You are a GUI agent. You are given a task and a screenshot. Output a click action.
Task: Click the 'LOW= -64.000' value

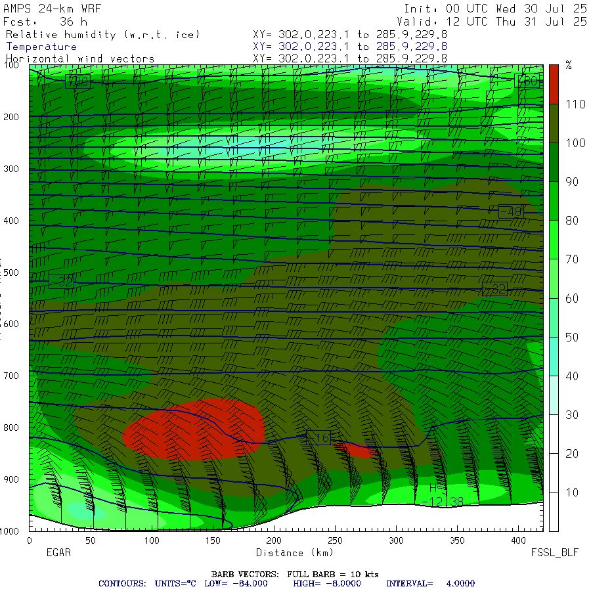(x=236, y=584)
